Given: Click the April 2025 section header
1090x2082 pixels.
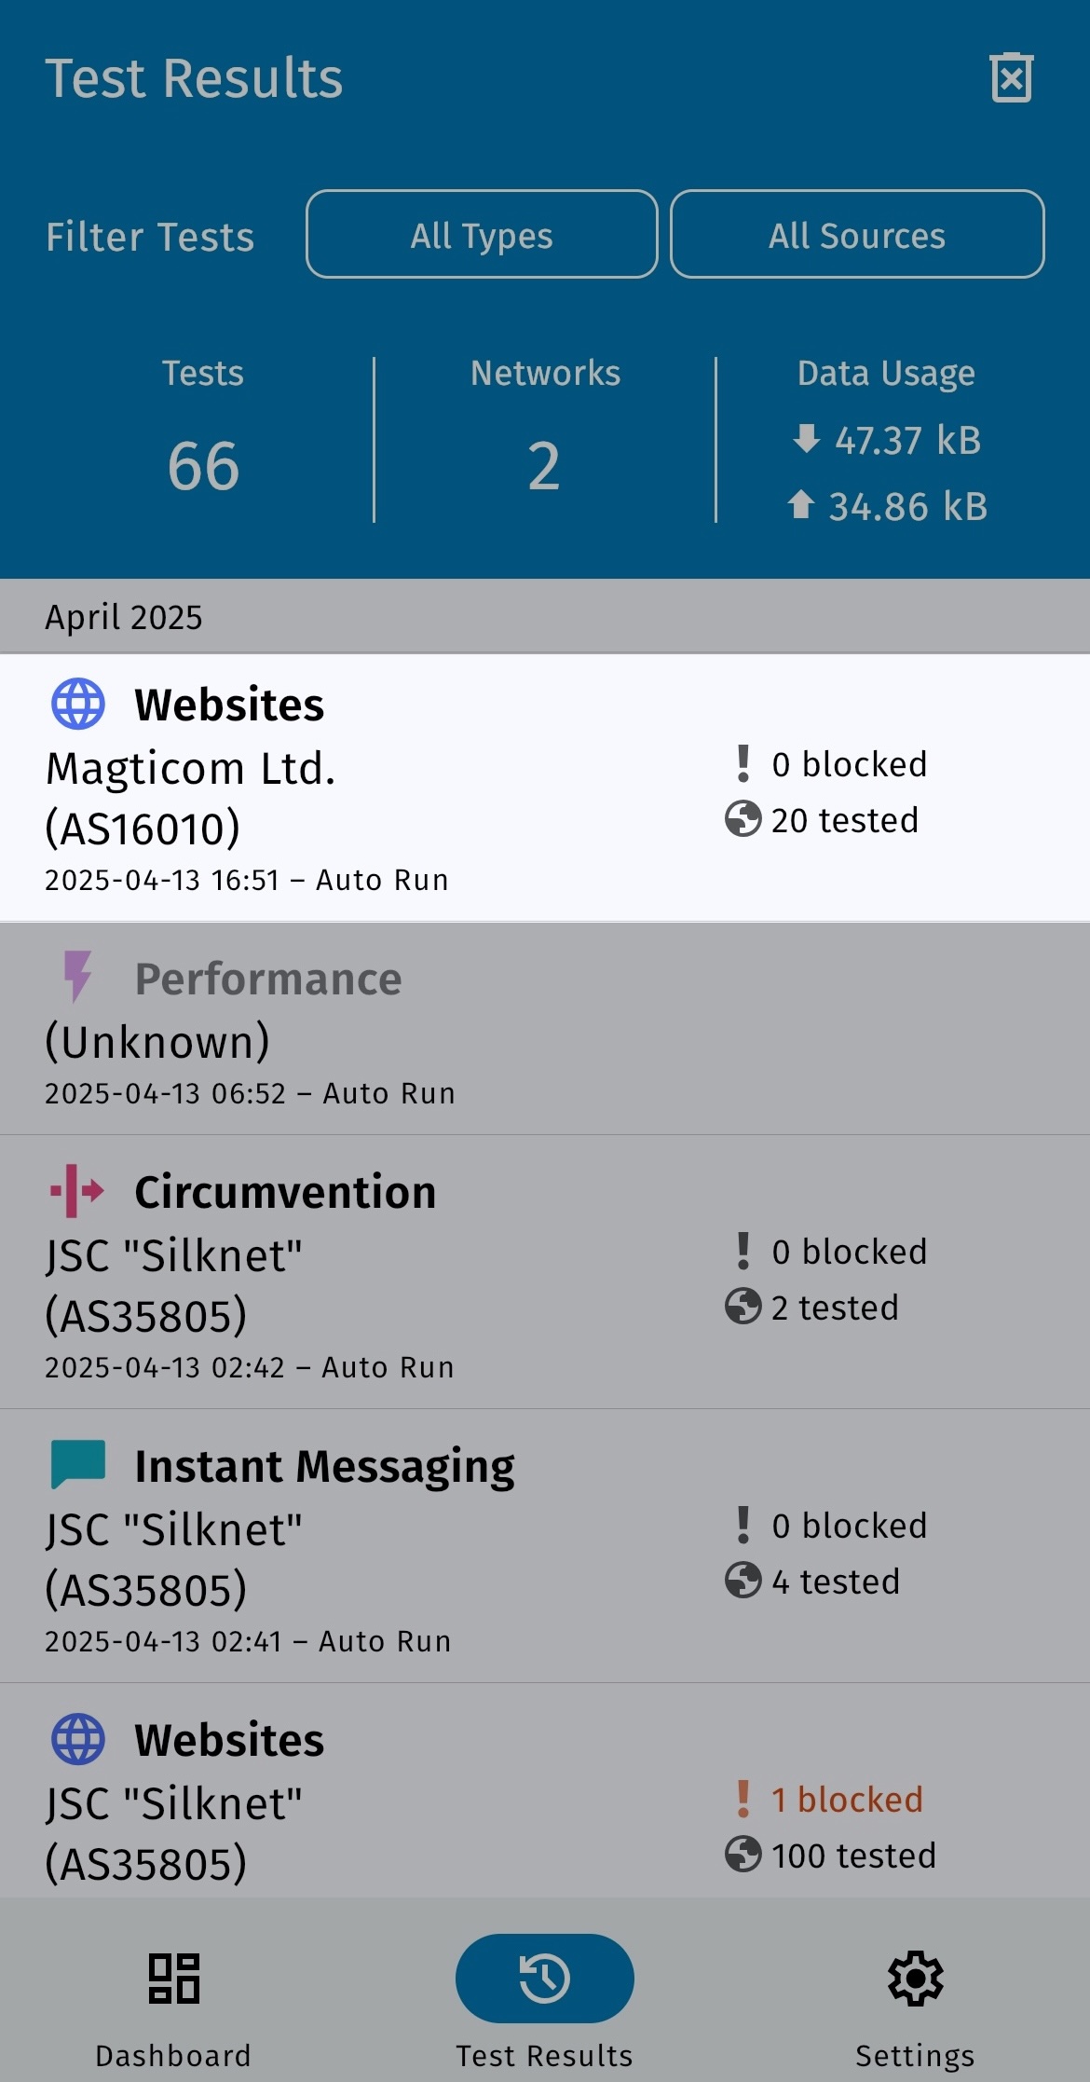Looking at the screenshot, I should pos(124,617).
